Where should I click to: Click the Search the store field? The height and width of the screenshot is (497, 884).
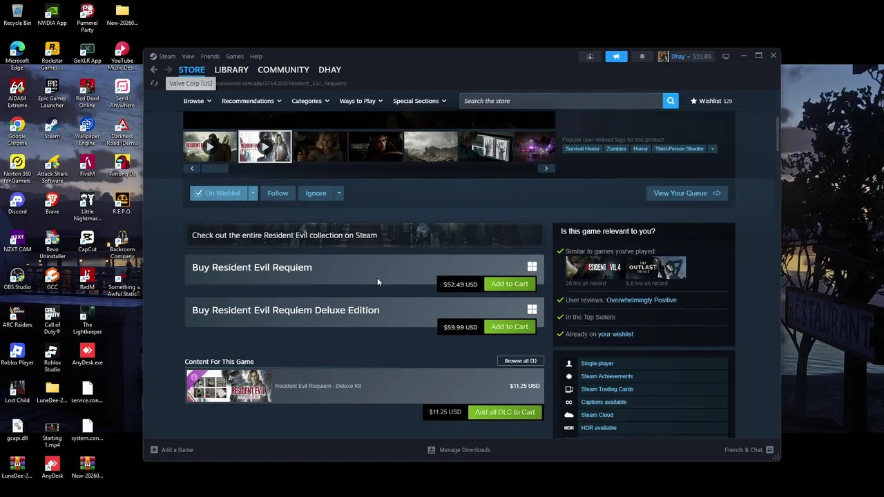[x=560, y=101]
